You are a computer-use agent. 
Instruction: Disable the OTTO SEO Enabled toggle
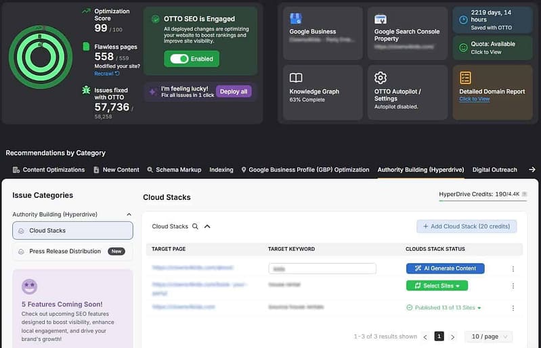[179, 59]
